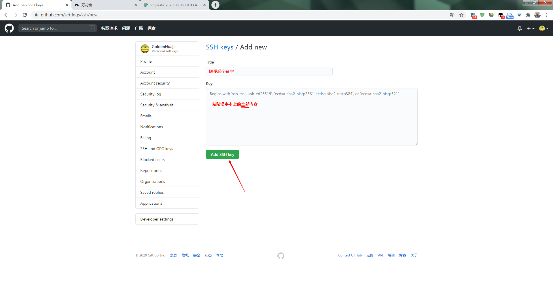Bookmark this page with the star icon

461,15
